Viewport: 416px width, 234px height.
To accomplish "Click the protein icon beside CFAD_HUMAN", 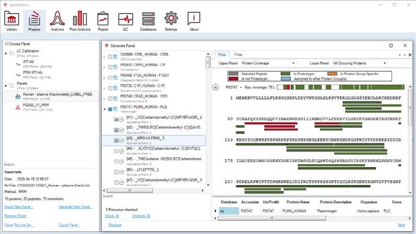I will point(115,98).
